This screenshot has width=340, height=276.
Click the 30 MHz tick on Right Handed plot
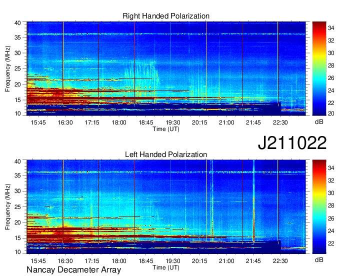[18, 53]
